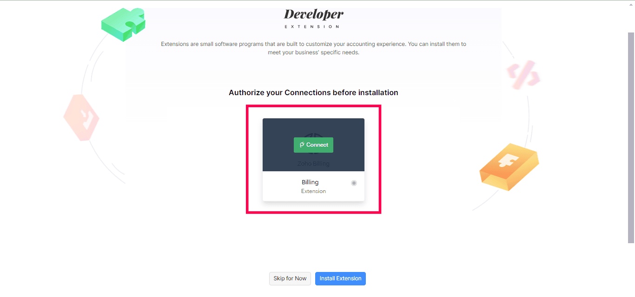Select the "Billing" connection name text

point(310,182)
